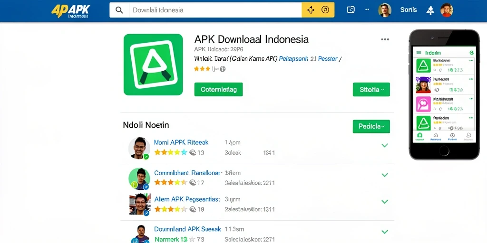The height and width of the screenshot is (243, 487).
Task: Open the avatar for Comnnlbhant Ranallonar
Action: (x=139, y=178)
